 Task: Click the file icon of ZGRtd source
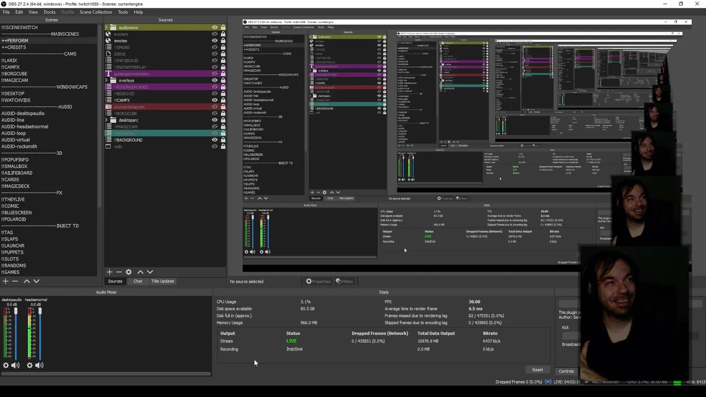(108, 54)
